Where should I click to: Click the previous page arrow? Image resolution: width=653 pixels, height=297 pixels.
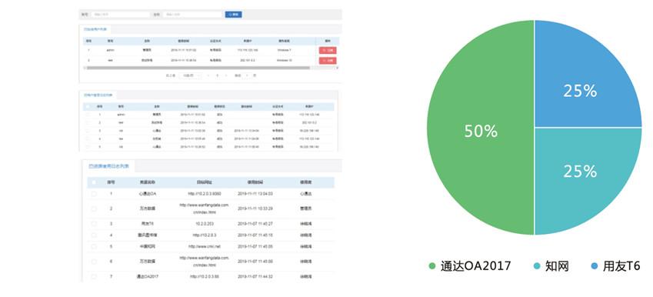208,75
